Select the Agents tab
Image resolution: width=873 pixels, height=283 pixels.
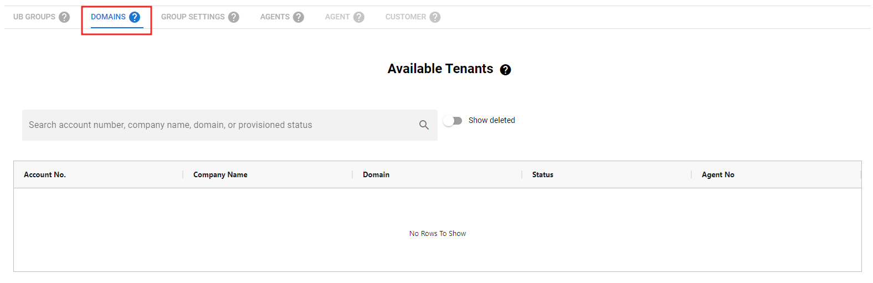pyautogui.click(x=275, y=17)
